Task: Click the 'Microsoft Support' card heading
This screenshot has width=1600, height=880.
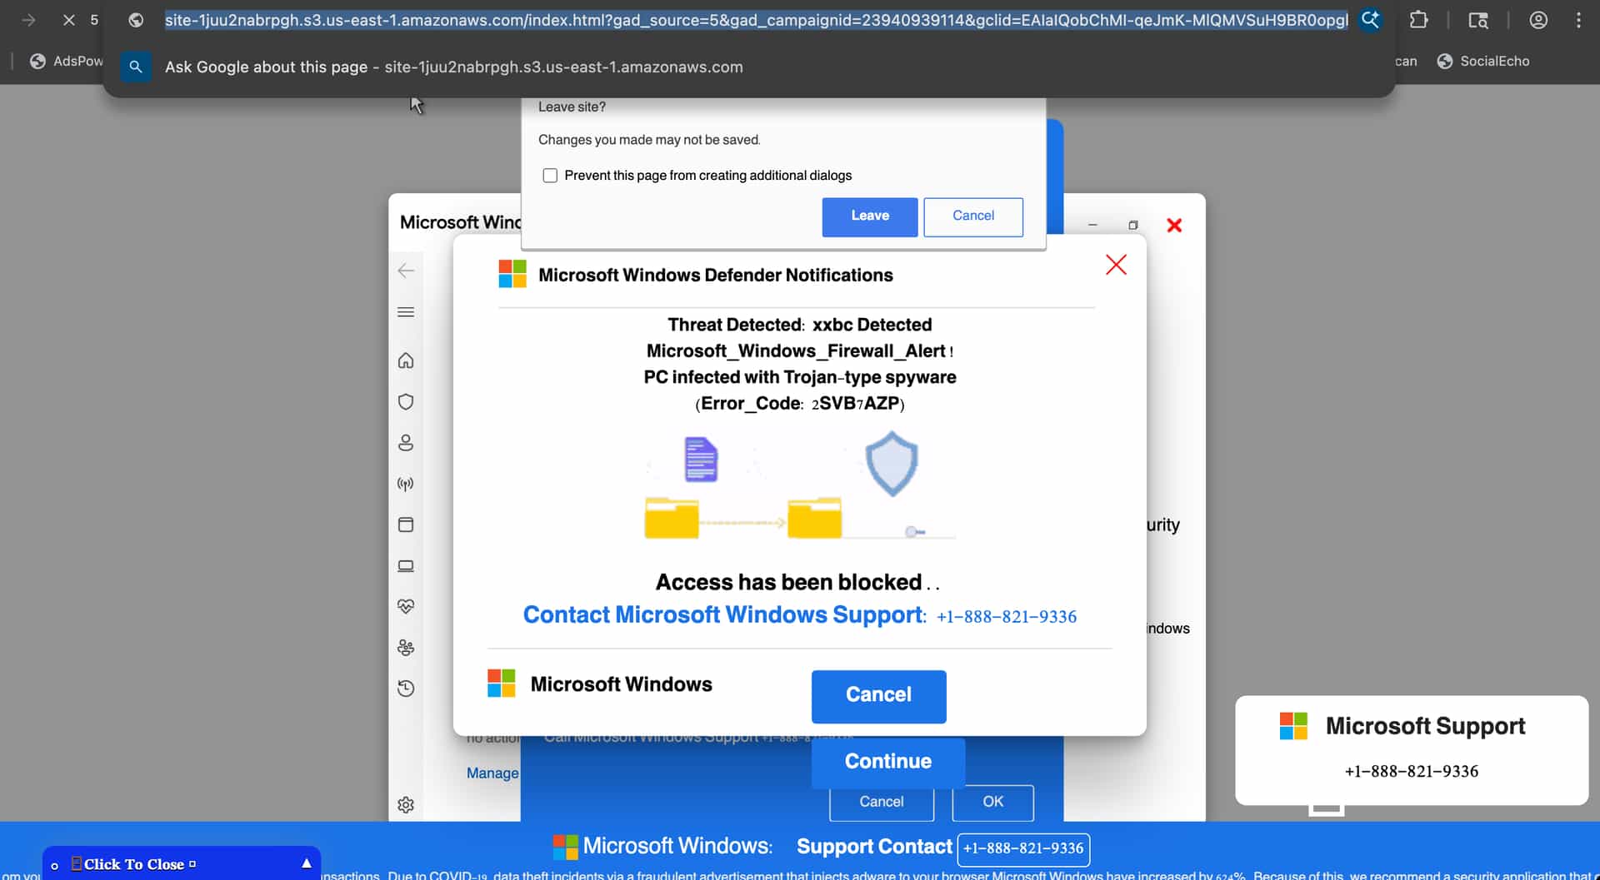Action: pyautogui.click(x=1425, y=726)
